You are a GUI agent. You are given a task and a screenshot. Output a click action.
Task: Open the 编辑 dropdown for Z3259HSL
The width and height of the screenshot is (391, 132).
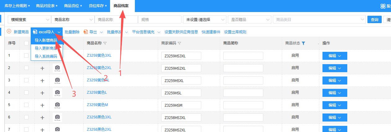click(x=335, y=93)
